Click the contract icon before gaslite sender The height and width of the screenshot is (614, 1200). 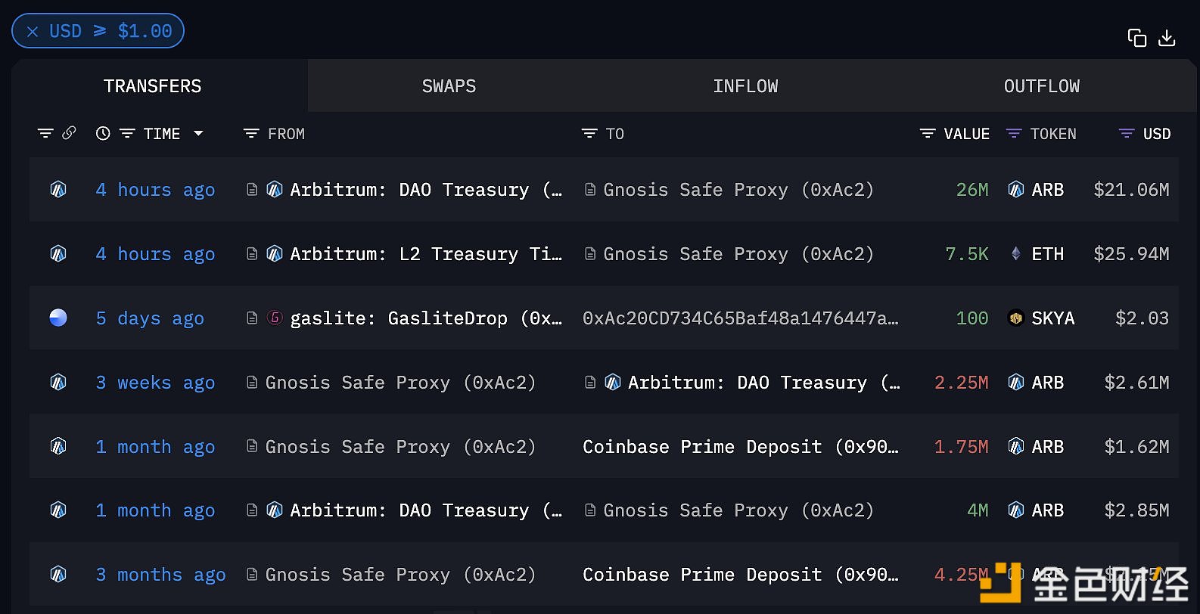(x=252, y=318)
